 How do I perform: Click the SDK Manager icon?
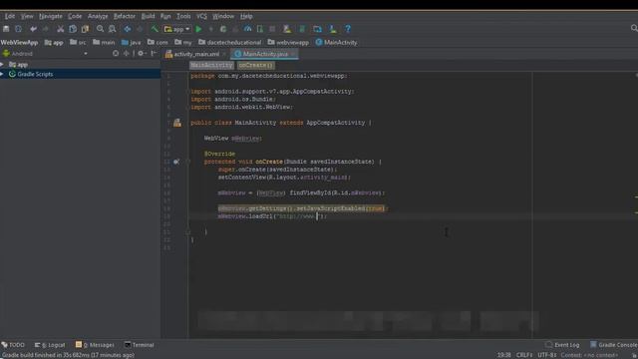[x=302, y=29]
